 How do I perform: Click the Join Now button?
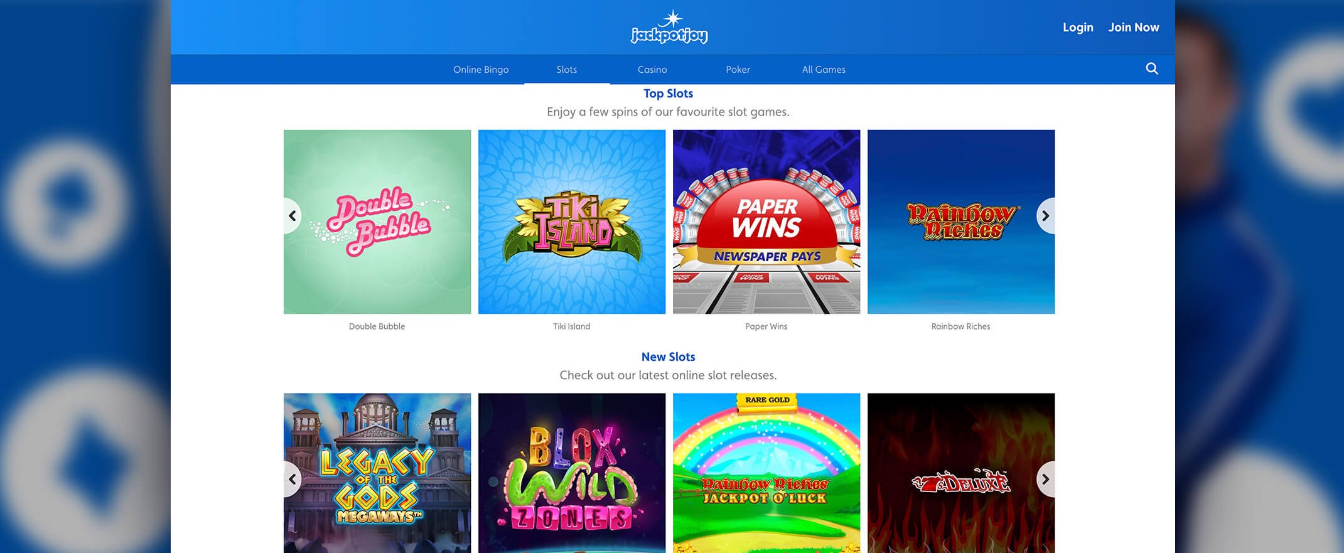pos(1134,27)
